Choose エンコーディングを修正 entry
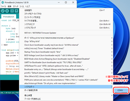This screenshot has width=130, height=101. point(66,17)
